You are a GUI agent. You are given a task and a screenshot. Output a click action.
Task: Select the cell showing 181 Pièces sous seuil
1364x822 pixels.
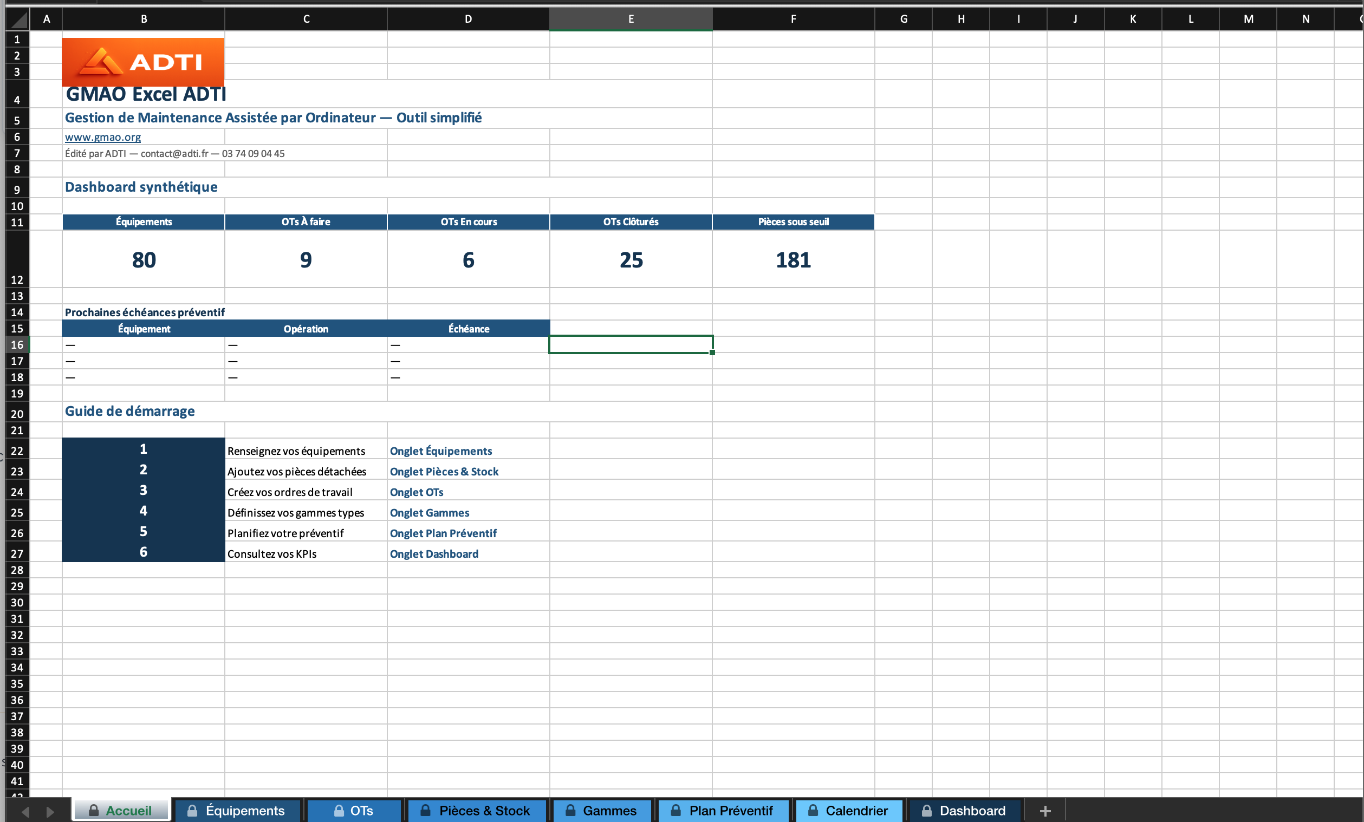coord(793,259)
